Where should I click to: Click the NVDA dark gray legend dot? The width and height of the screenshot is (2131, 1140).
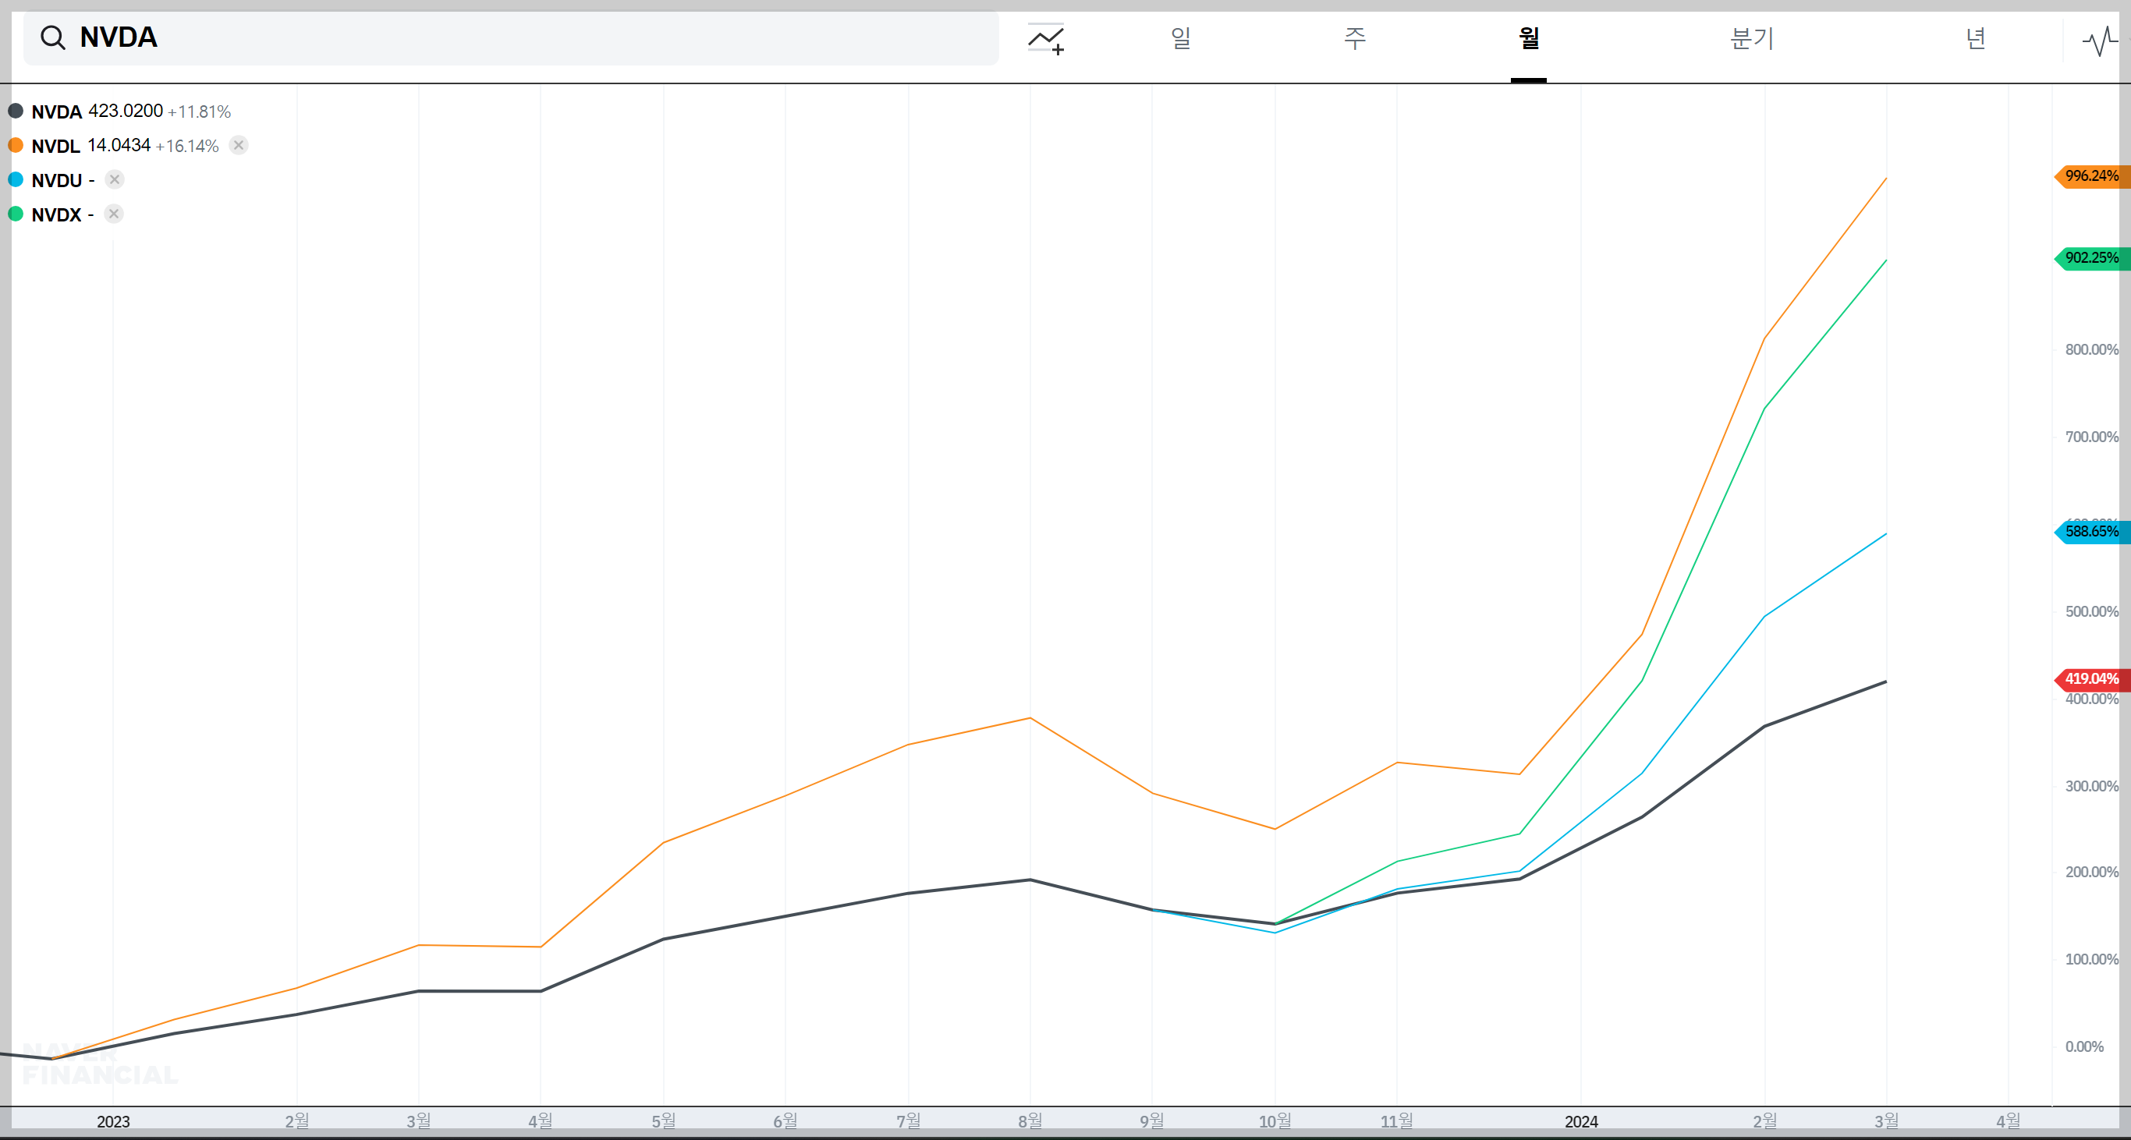pos(16,111)
